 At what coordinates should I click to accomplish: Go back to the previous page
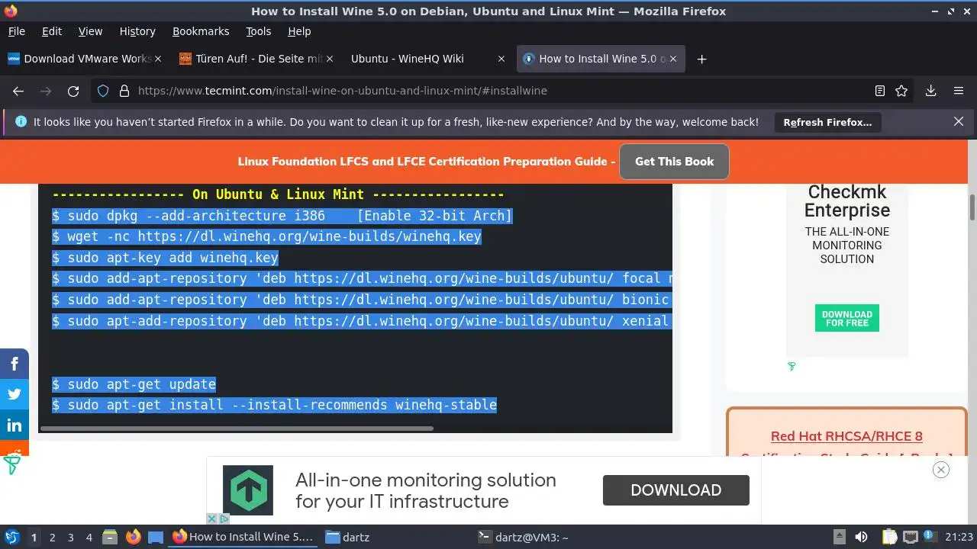coord(18,91)
